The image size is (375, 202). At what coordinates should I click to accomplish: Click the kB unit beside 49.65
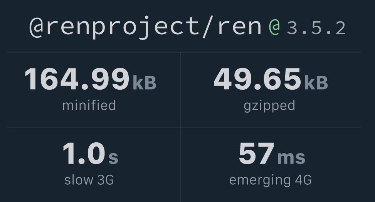coord(316,82)
